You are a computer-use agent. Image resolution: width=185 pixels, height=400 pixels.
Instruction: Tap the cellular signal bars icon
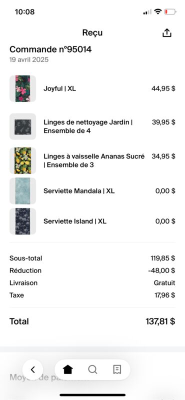pyautogui.click(x=147, y=12)
